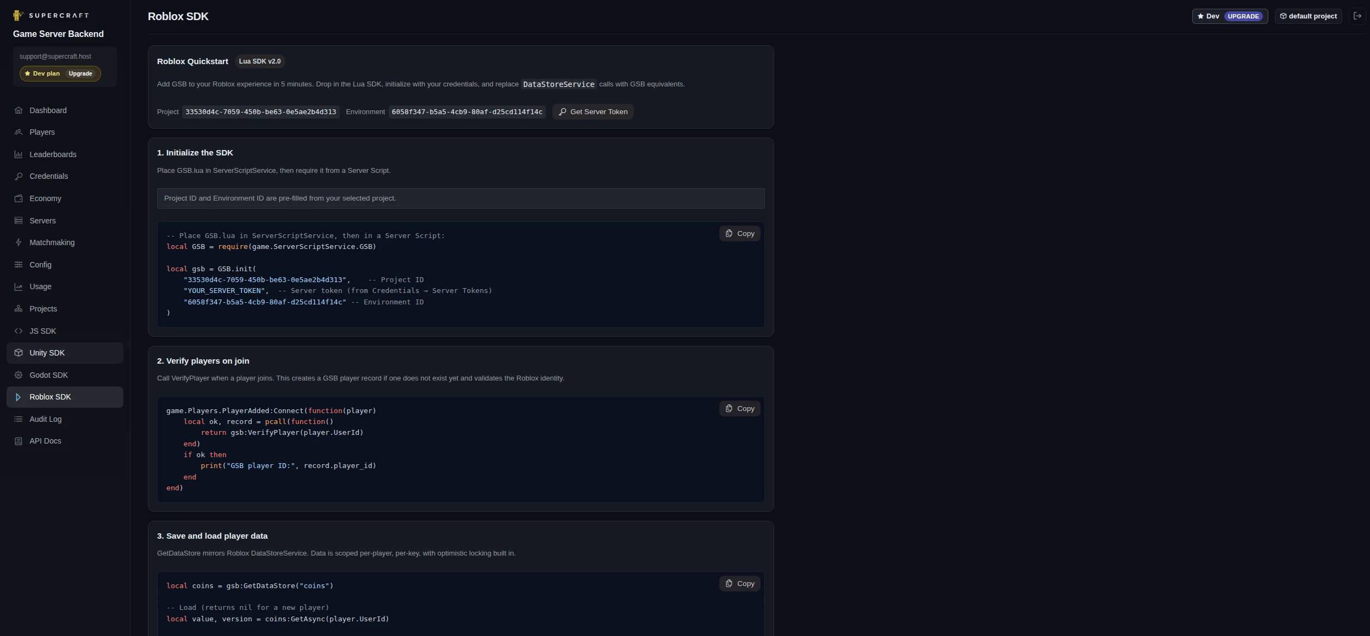The width and height of the screenshot is (1370, 636).
Task: Copy the Initialize the SDK code block
Action: [739, 234]
